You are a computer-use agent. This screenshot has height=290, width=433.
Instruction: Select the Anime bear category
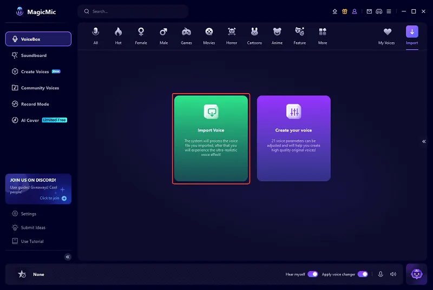point(277,36)
